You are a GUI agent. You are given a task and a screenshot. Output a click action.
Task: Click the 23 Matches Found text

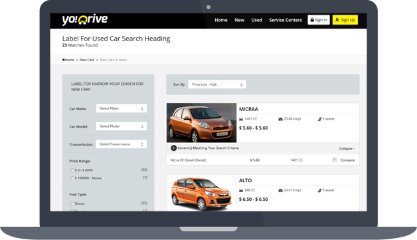80,45
